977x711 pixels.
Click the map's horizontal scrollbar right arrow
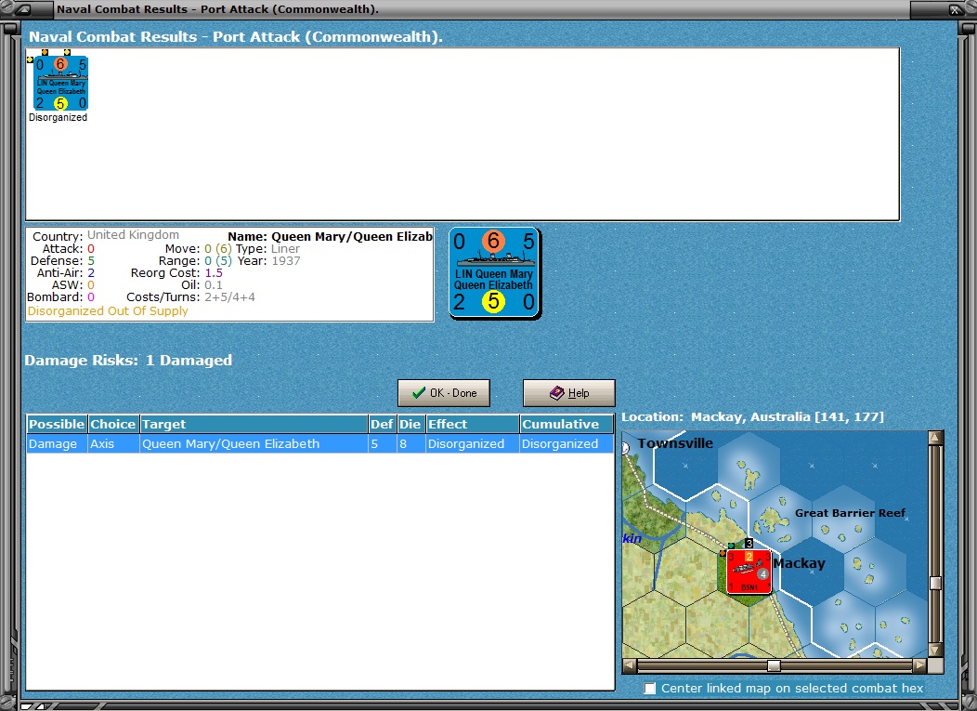click(919, 665)
